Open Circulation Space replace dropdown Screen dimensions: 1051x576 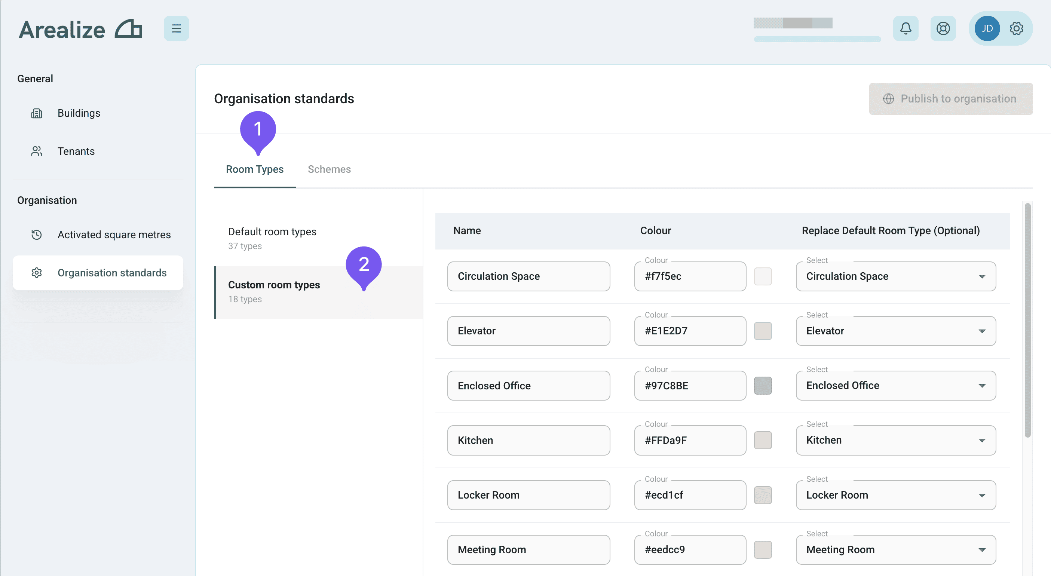[895, 276]
